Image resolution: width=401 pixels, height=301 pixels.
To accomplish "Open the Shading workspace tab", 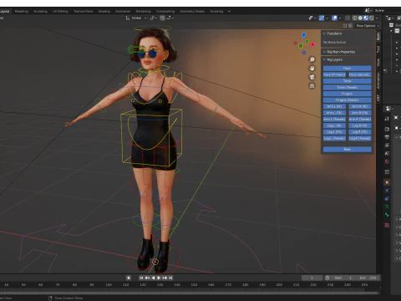I will coord(104,12).
